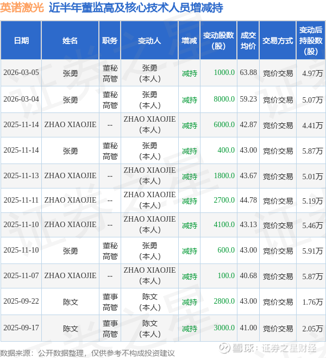Click the holdings value 4.97万

tap(312, 73)
